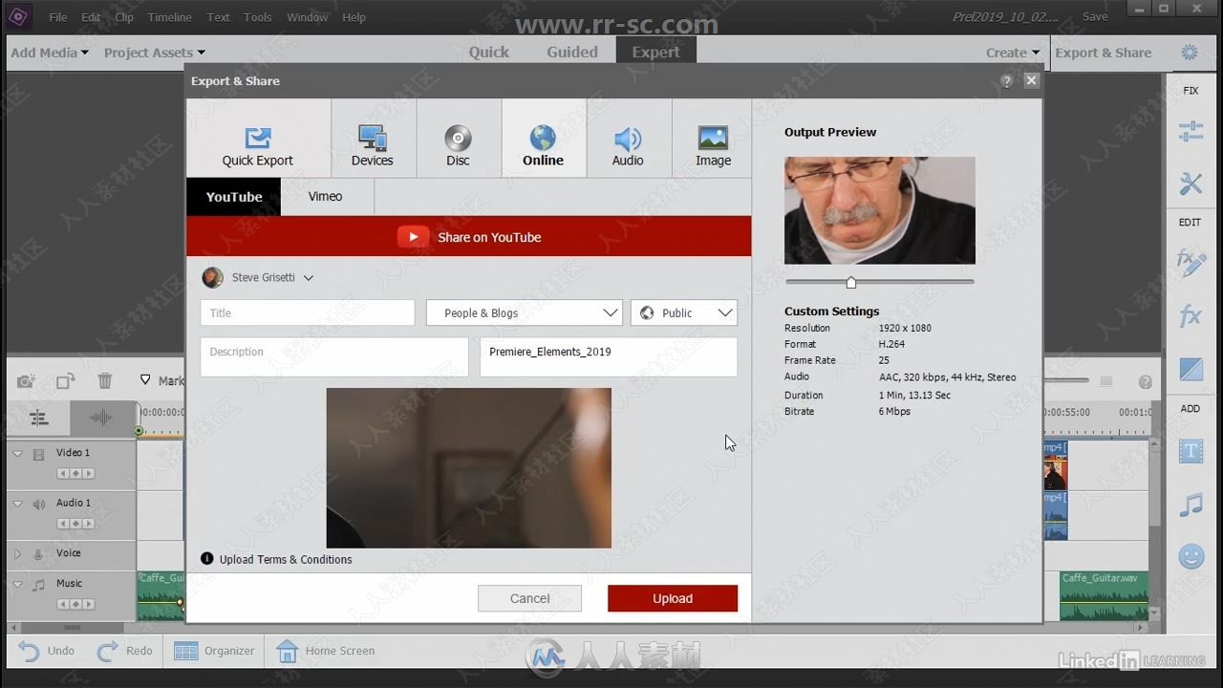Image resolution: width=1223 pixels, height=688 pixels.
Task: Click the Steve Grisetti profile avatar
Action: [212, 277]
